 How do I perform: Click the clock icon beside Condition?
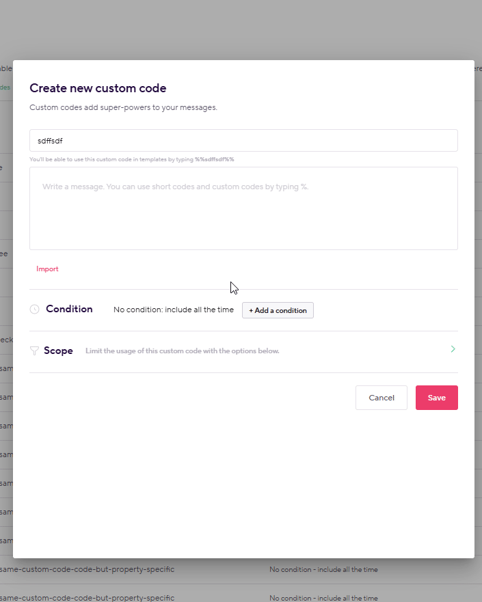coord(35,309)
